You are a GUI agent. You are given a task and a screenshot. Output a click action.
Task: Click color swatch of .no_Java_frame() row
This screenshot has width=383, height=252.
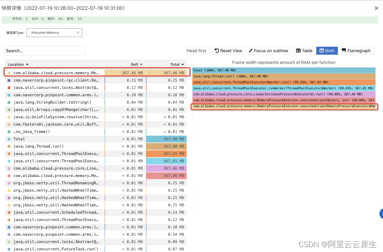coord(9,132)
